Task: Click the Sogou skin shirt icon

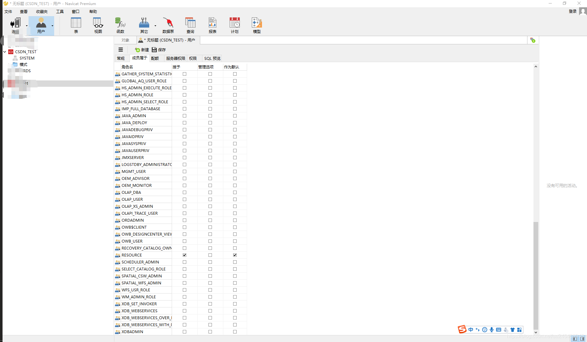Action: click(513, 330)
